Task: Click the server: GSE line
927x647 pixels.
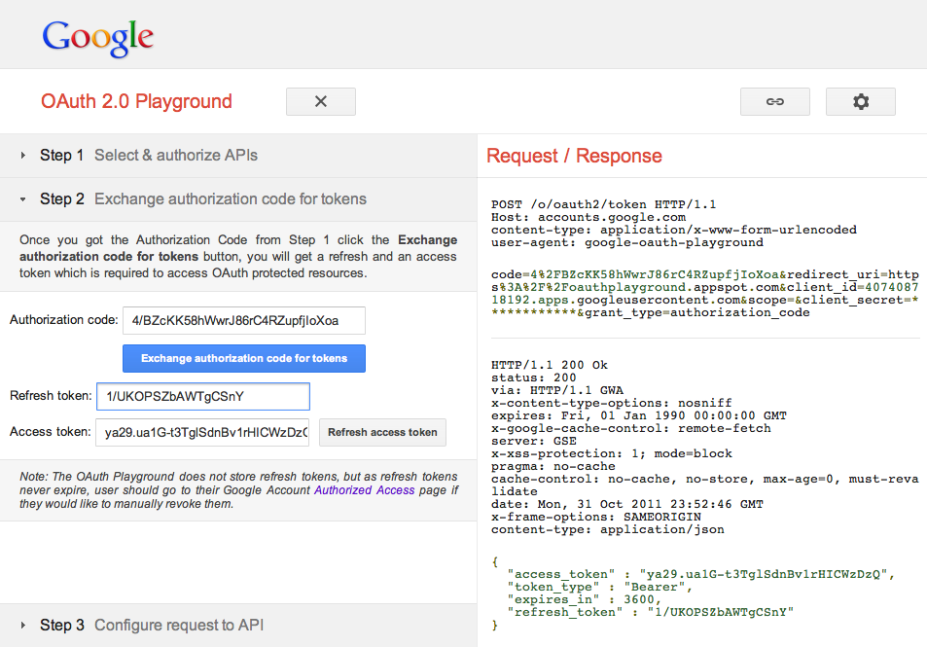Action: pos(534,441)
